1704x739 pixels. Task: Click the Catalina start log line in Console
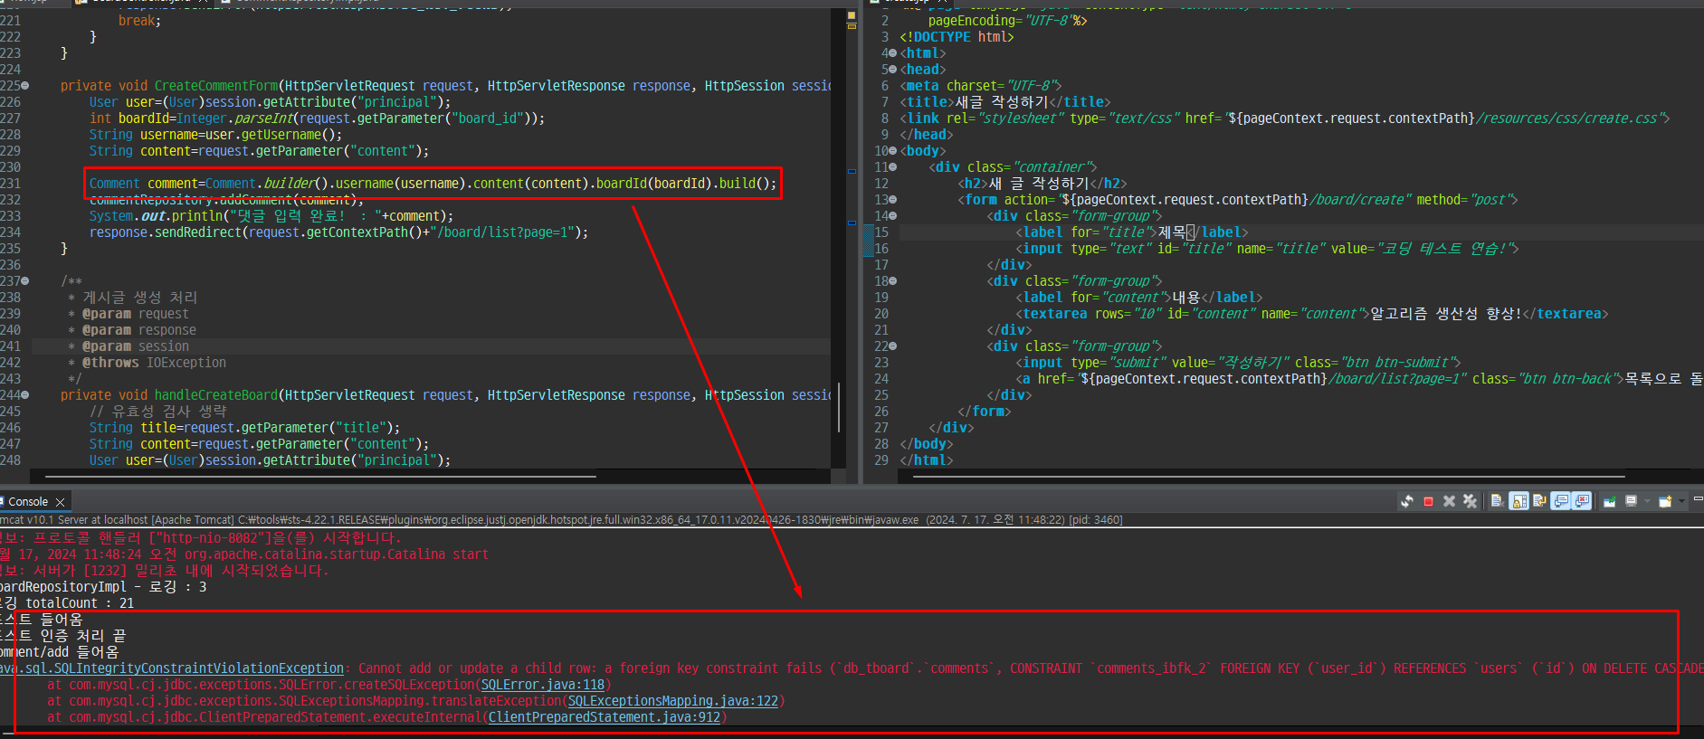(244, 554)
